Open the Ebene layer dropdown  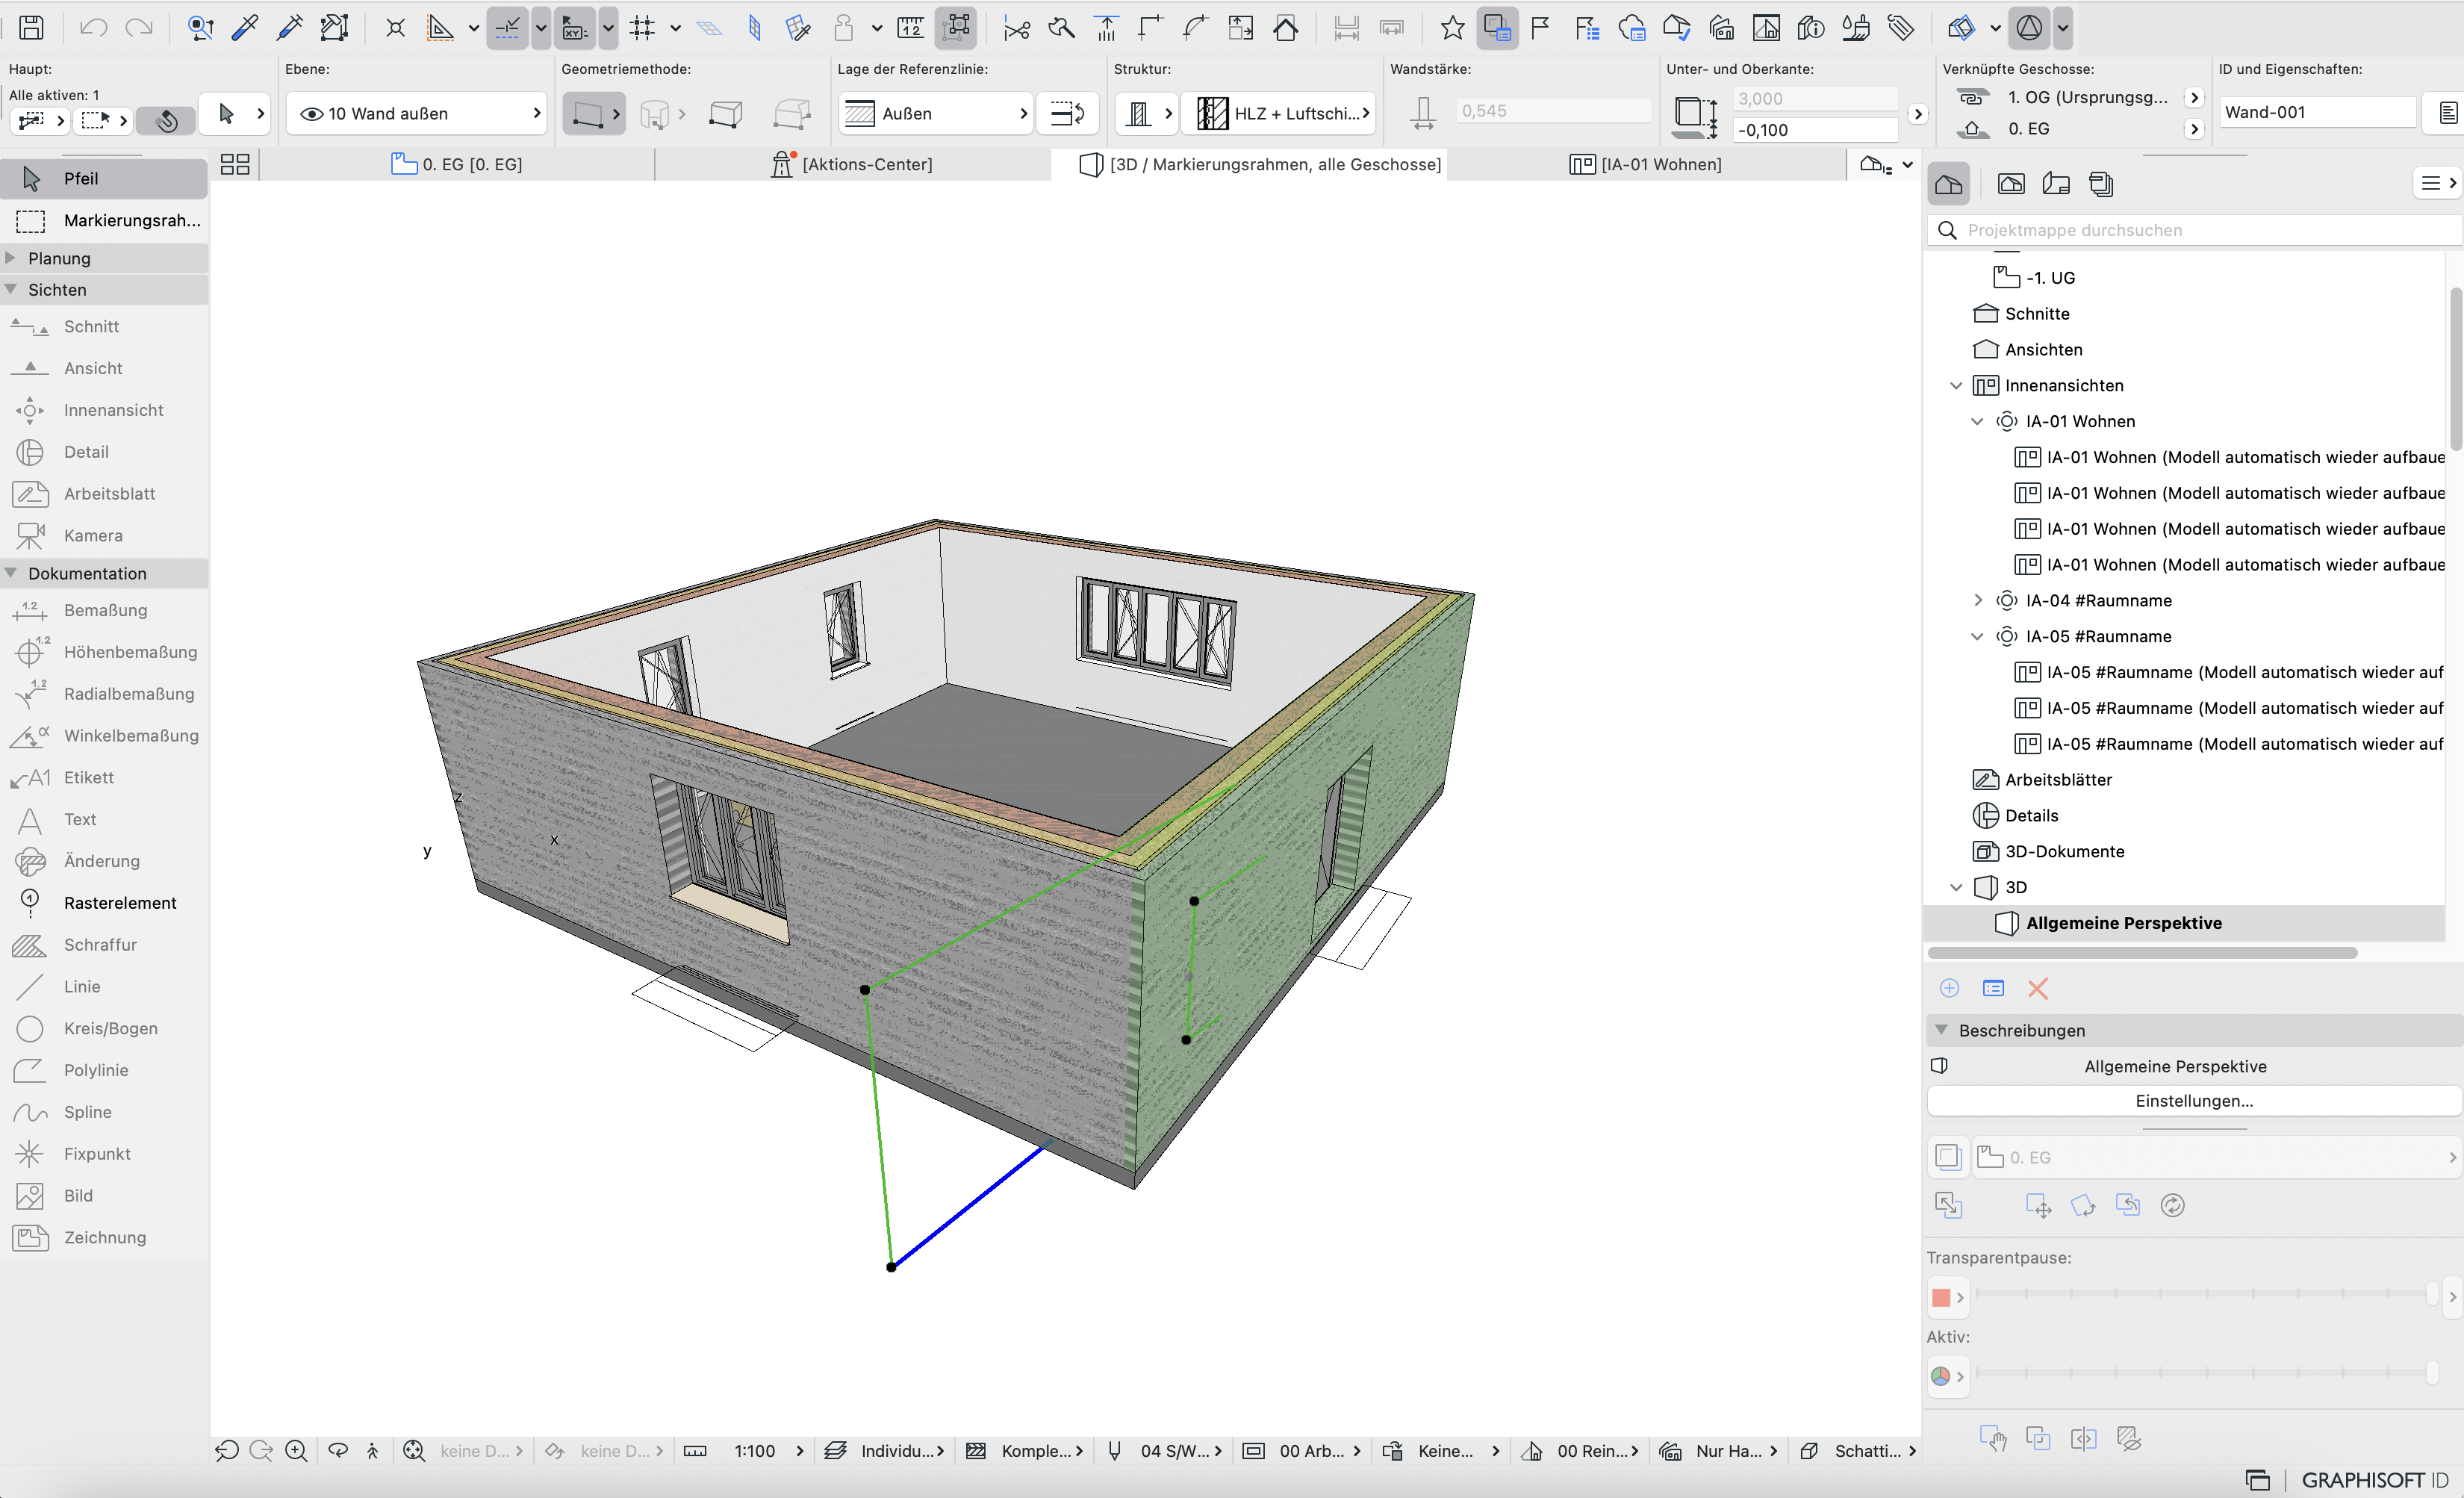(416, 114)
